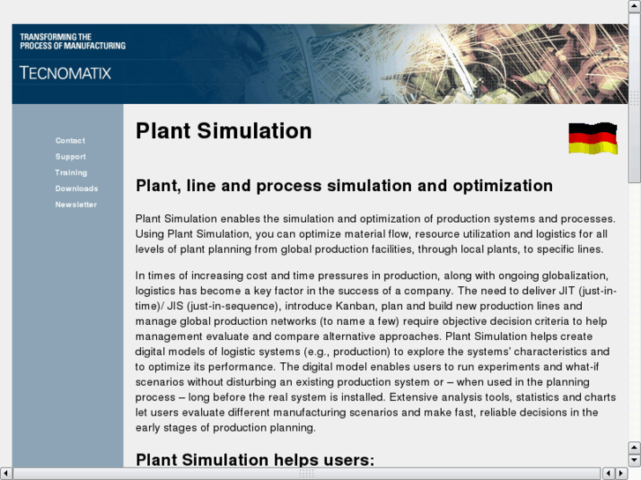Click the horizontal scrollbar left arrow at far left

point(6,474)
